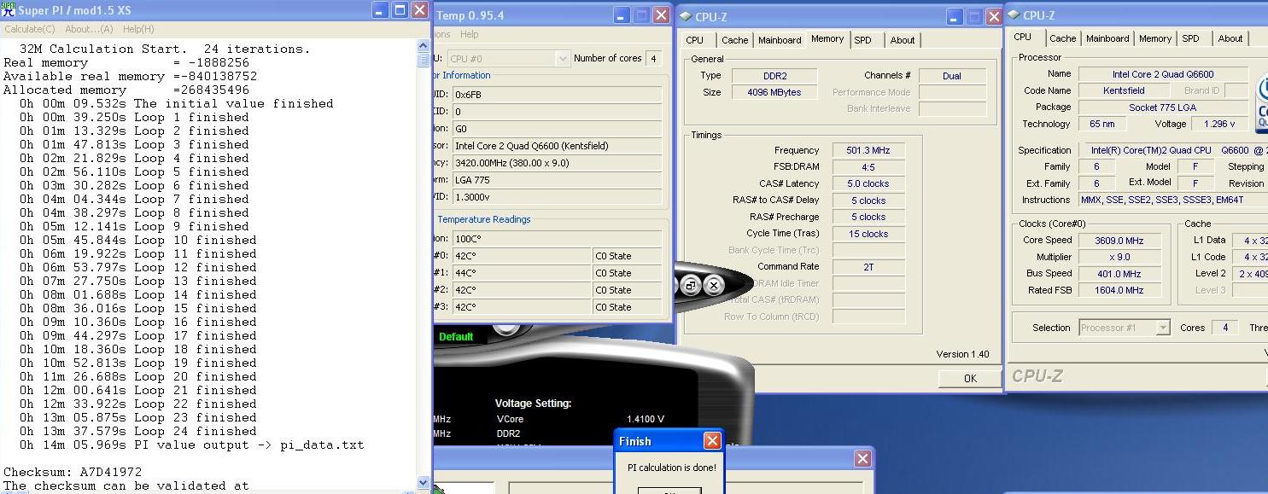1268x494 pixels.
Task: Click the Voltage value 1.296 v
Action: [1218, 124]
